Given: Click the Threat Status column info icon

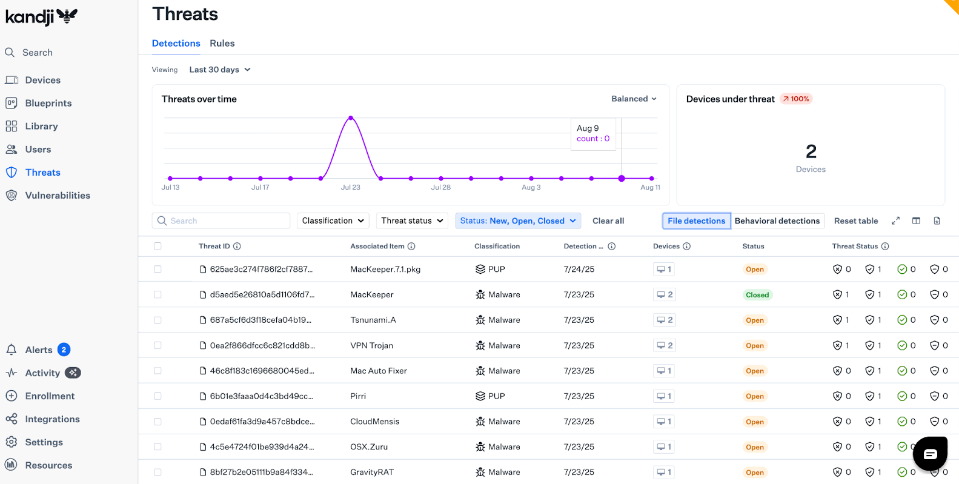Looking at the screenshot, I should point(885,247).
